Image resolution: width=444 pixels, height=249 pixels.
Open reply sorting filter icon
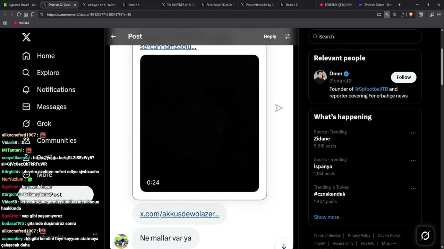[x=287, y=36]
